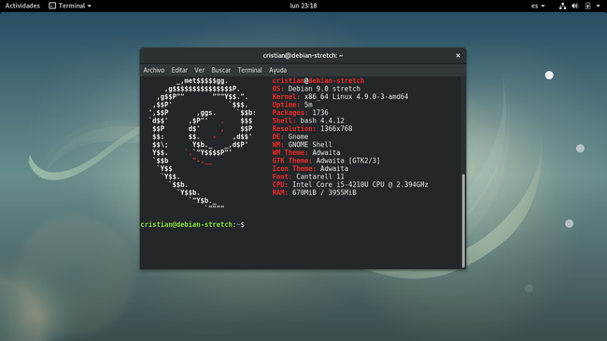Close the terminal window

tap(458, 55)
